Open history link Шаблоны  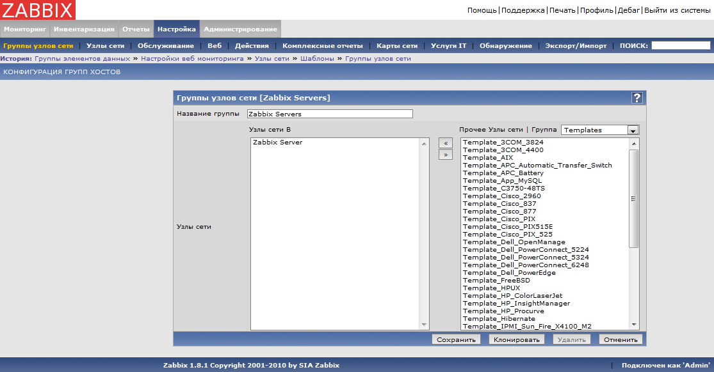(x=317, y=59)
